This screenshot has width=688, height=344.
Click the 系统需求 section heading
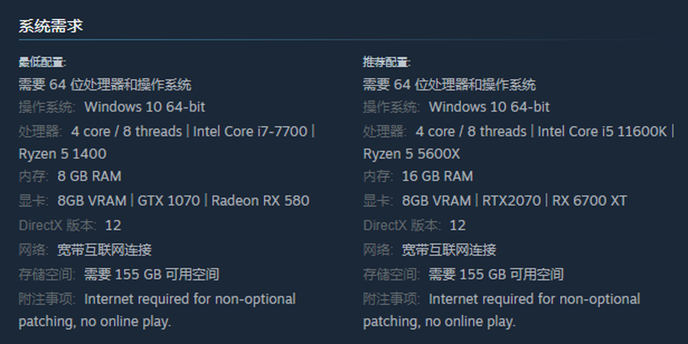(50, 25)
